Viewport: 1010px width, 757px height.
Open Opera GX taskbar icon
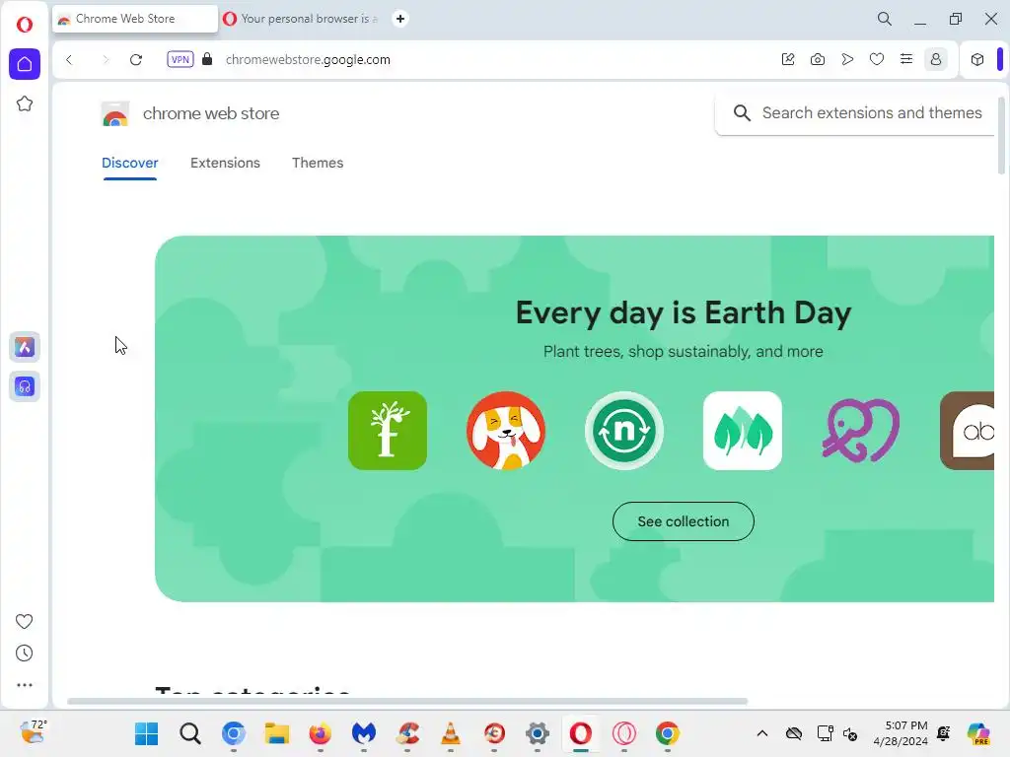pos(624,733)
